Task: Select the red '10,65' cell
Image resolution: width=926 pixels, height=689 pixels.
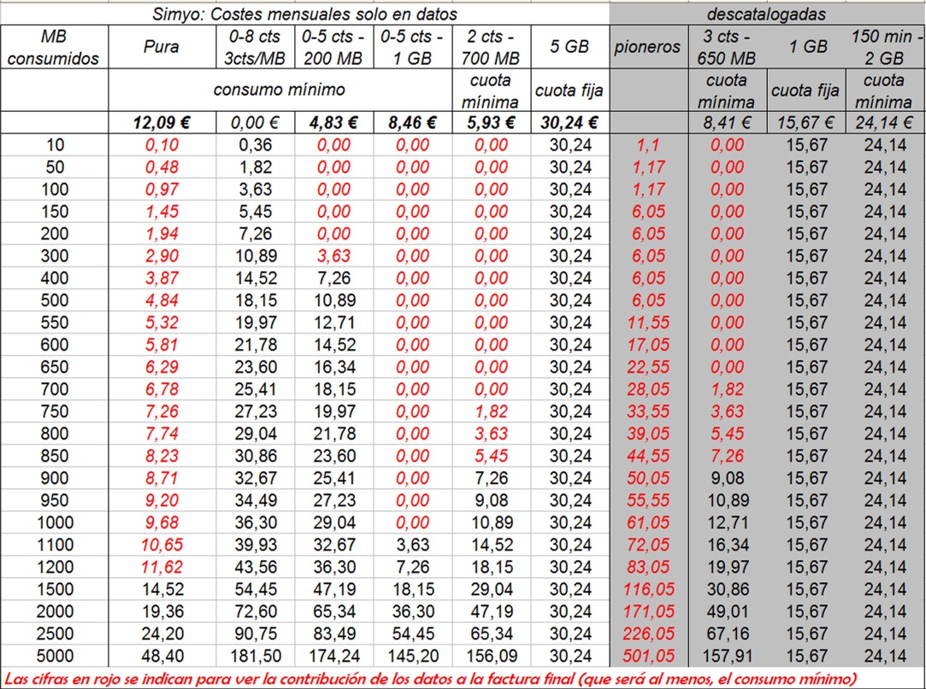Action: tap(162, 545)
